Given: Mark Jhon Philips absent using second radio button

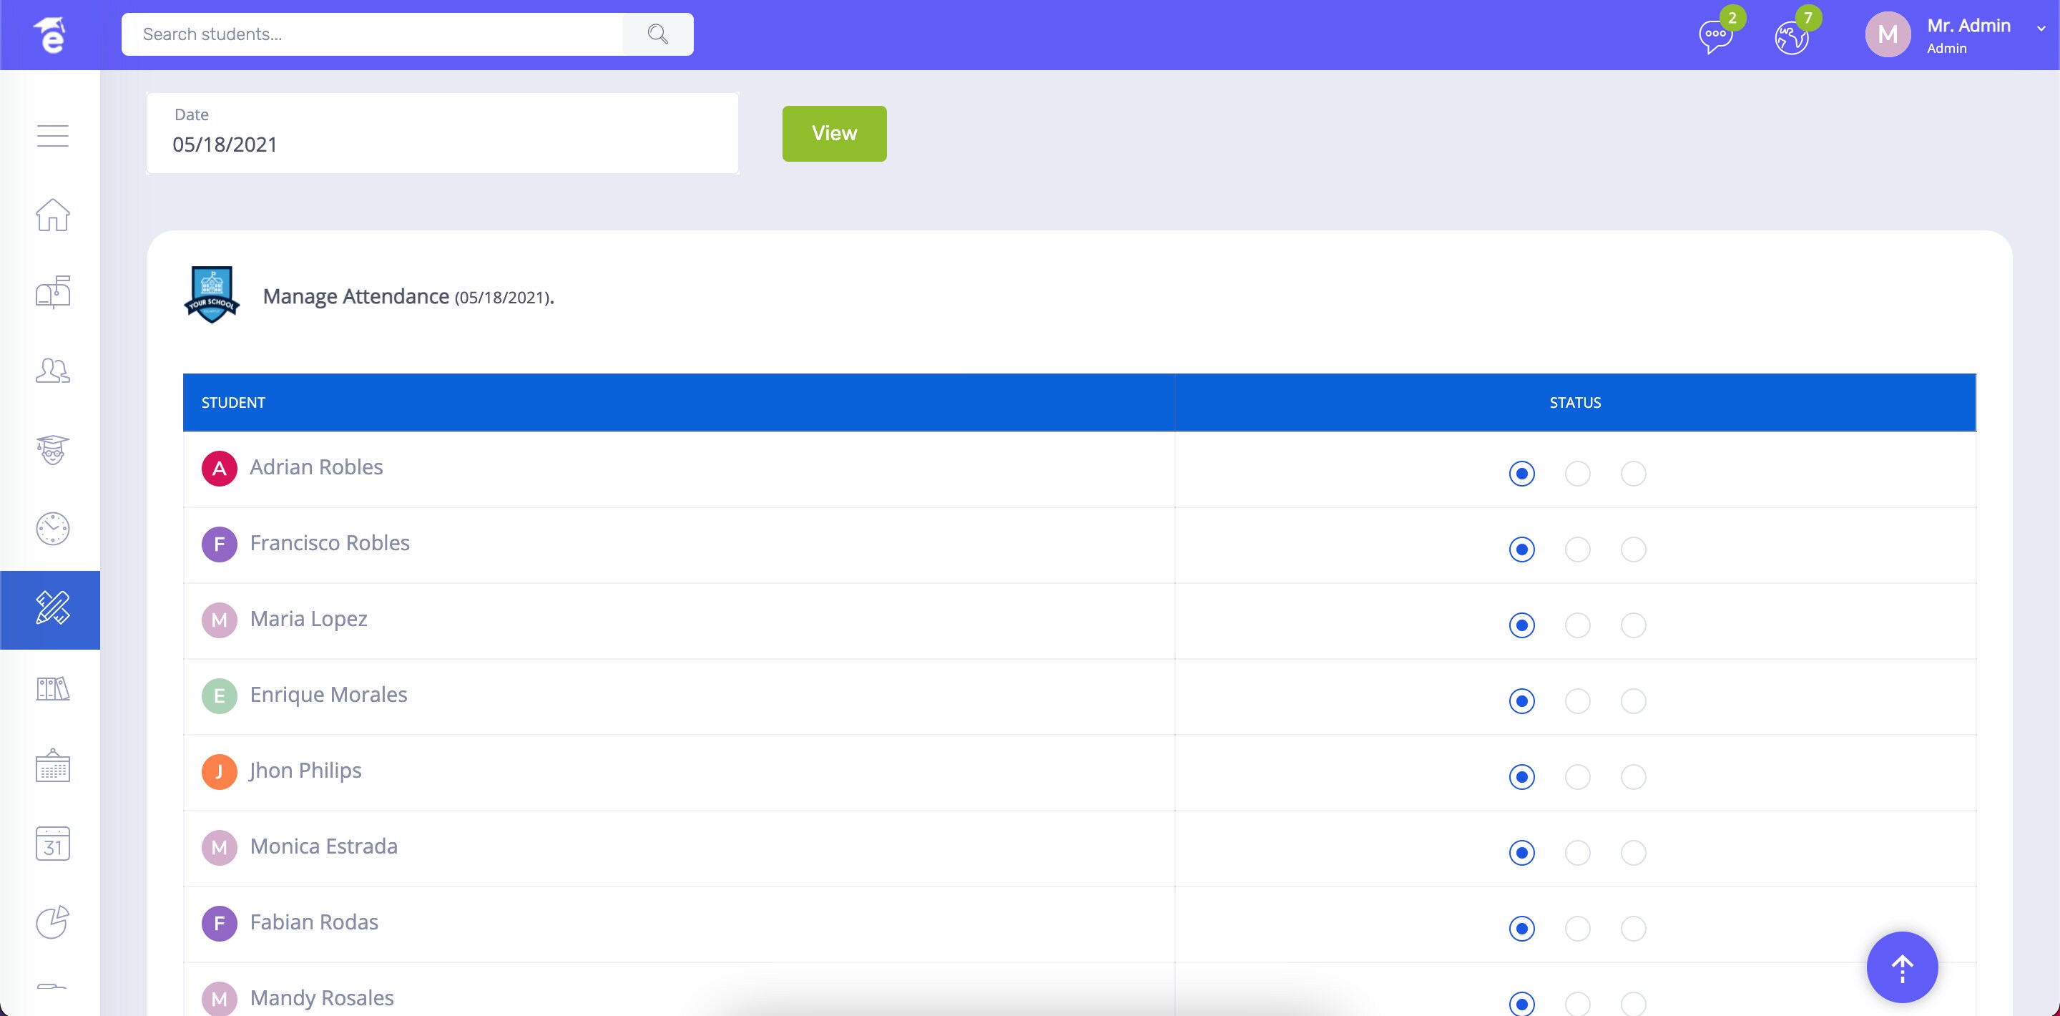Looking at the screenshot, I should tap(1577, 777).
